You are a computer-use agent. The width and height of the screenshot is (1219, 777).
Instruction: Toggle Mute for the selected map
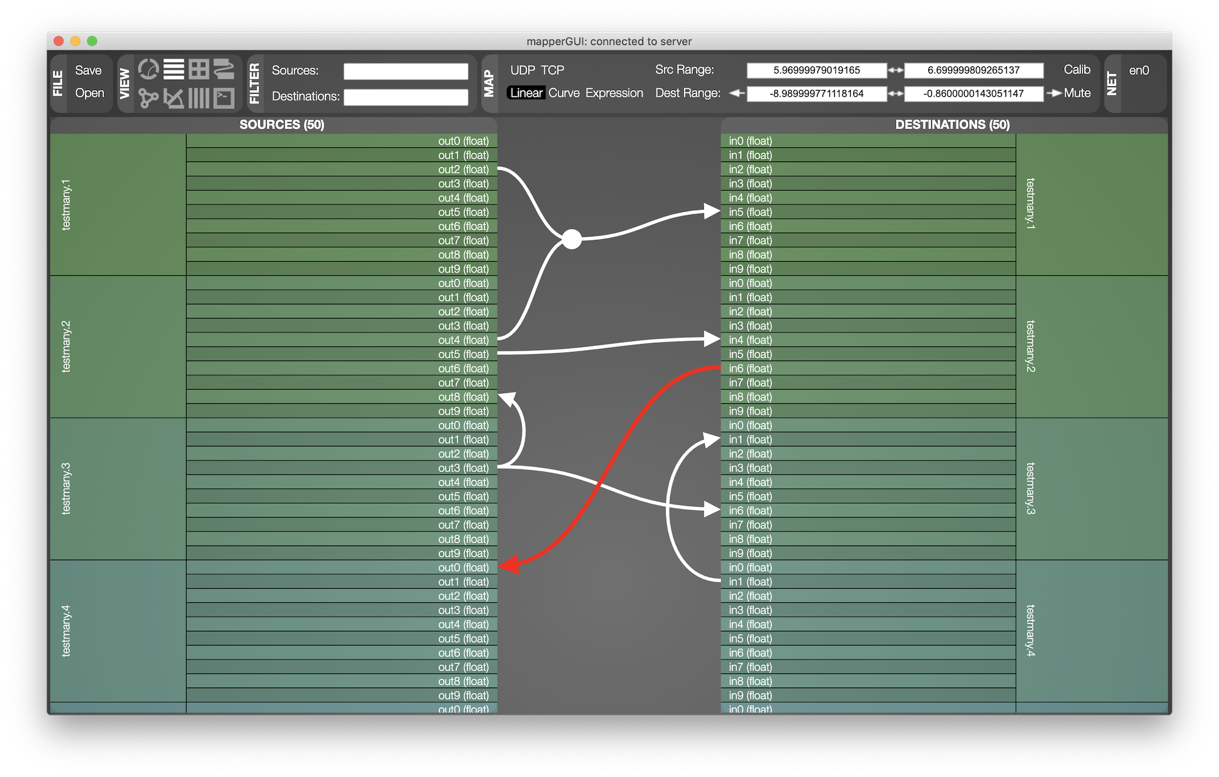point(1076,93)
